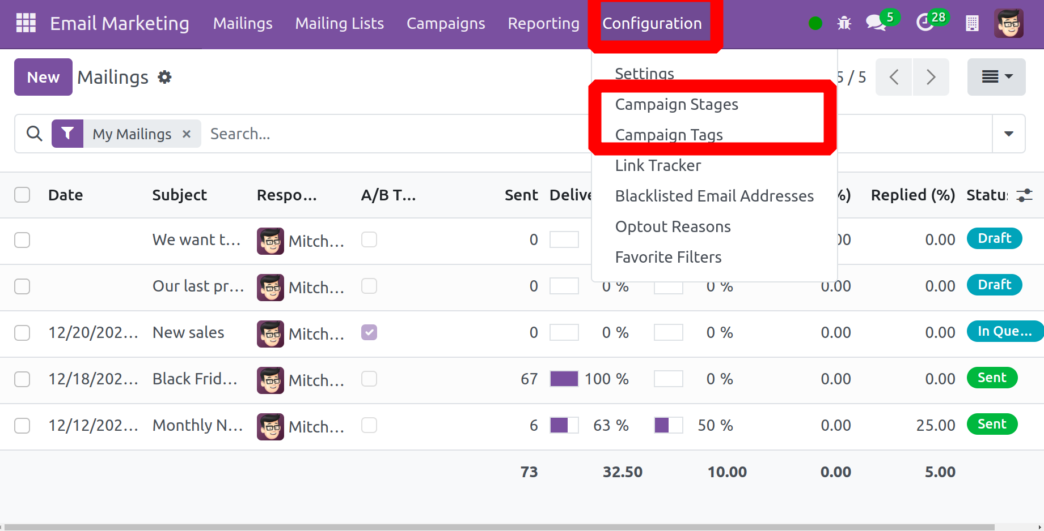Create a New mailing
The height and width of the screenshot is (531, 1044).
[43, 77]
